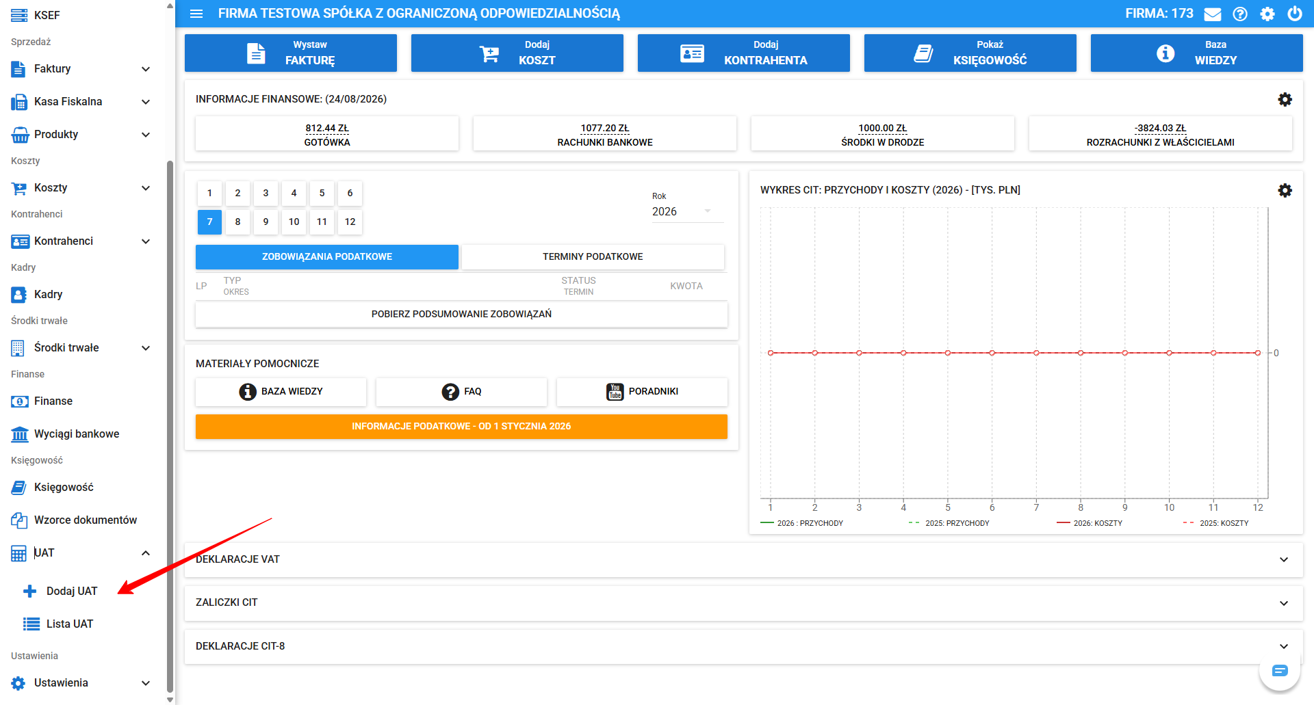Click the Wyciągi bankowe bank icon
The width and height of the screenshot is (1314, 705).
tap(20, 434)
